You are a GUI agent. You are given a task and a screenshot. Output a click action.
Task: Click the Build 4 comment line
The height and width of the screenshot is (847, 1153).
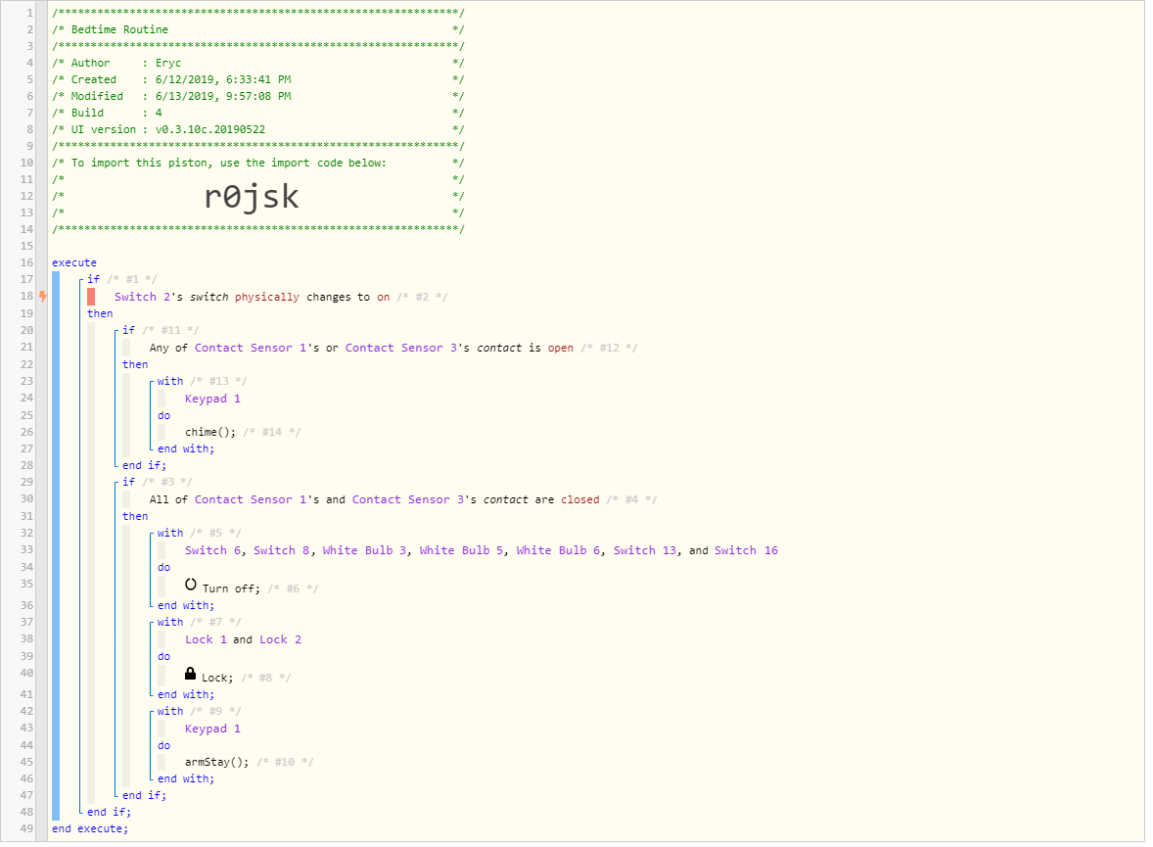point(257,114)
